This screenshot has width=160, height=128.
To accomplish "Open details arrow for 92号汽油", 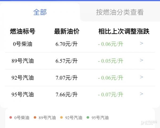I will [x=141, y=77].
